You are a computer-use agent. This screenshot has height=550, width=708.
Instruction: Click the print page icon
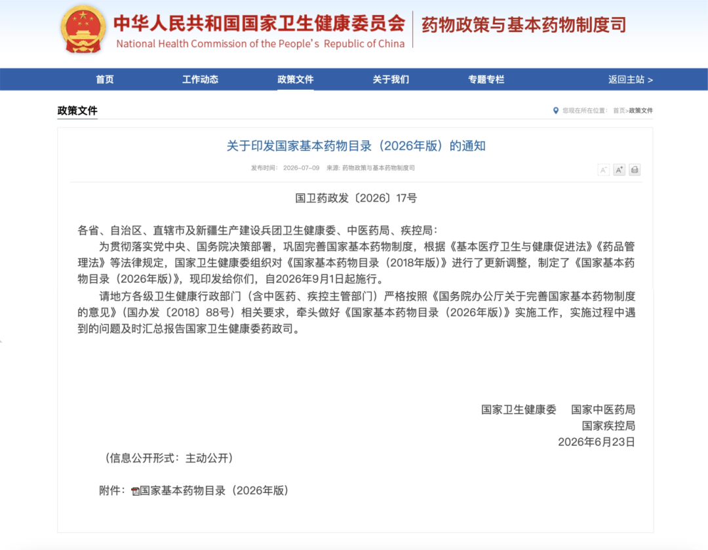click(x=635, y=170)
